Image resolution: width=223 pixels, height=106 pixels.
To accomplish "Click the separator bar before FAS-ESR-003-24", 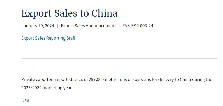I will (119, 26).
